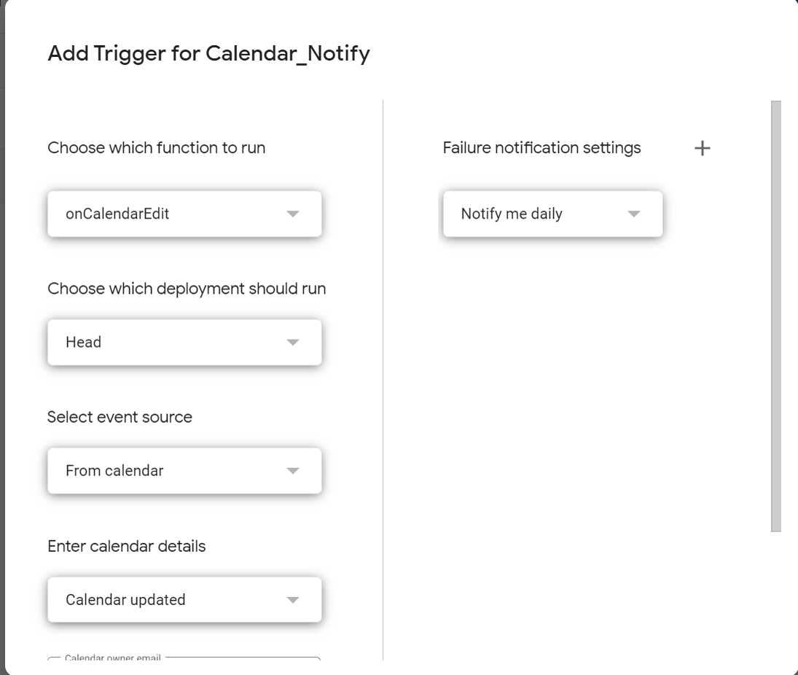Click the plus icon to add failure notification
This screenshot has height=675, width=798.
click(x=702, y=149)
